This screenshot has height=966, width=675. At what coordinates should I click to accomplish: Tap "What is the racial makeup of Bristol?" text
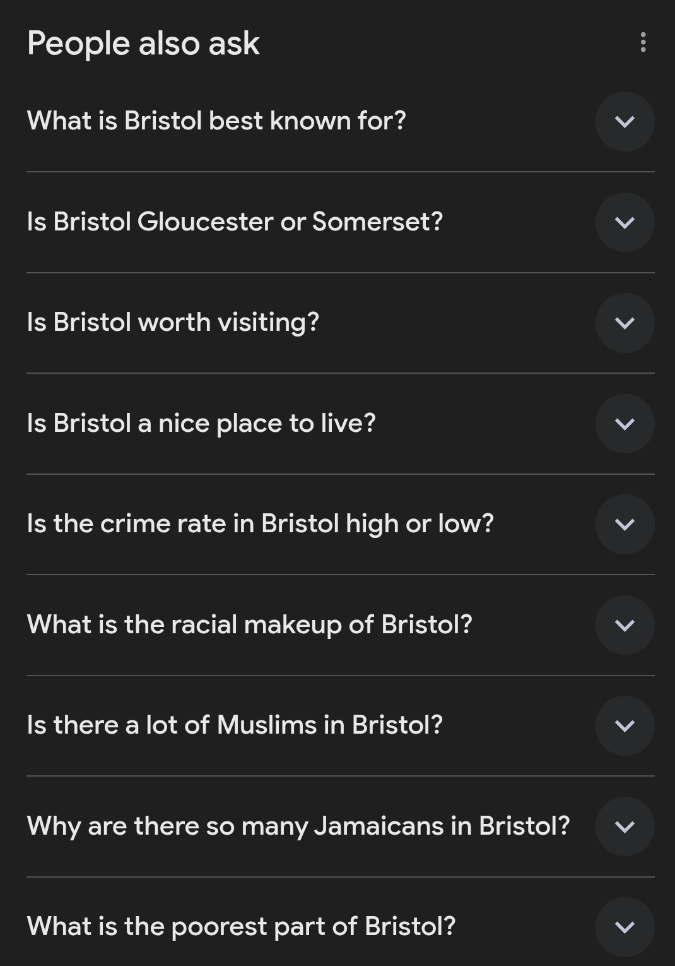click(x=249, y=624)
